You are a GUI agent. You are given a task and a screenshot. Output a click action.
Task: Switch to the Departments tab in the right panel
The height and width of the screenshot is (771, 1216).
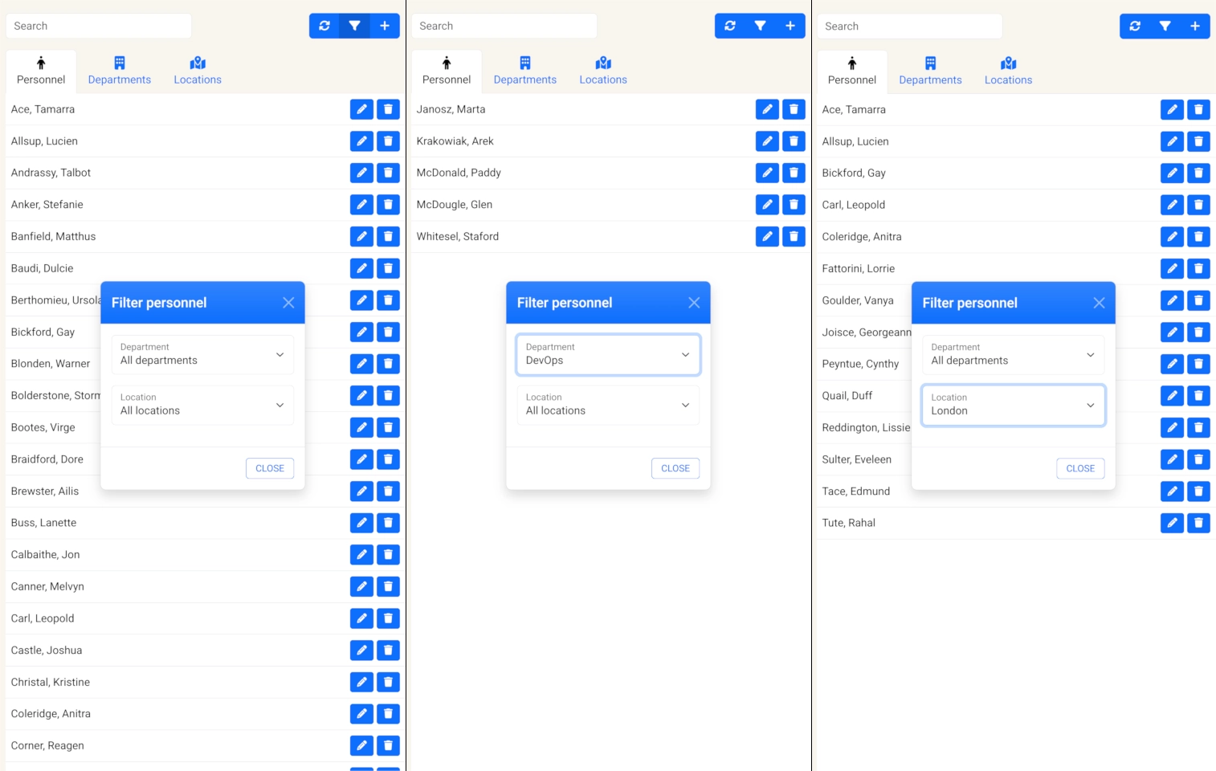click(x=930, y=71)
